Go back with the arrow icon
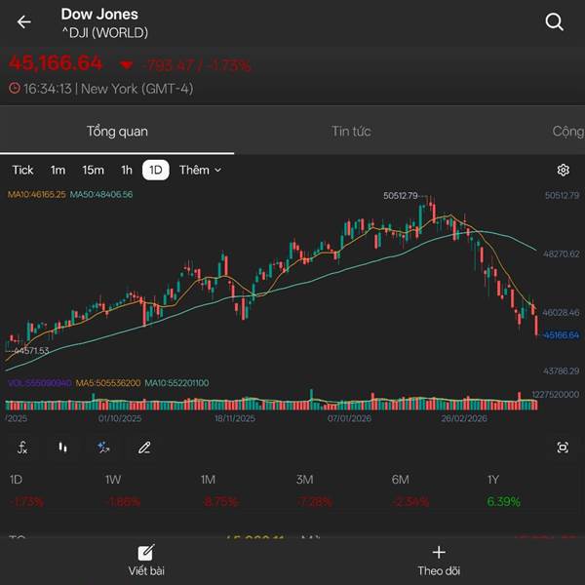 pyautogui.click(x=23, y=22)
